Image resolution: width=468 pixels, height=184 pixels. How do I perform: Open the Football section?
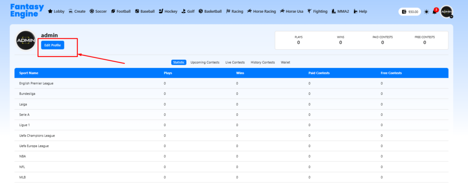(121, 11)
